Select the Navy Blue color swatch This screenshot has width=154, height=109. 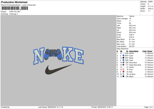point(123,62)
